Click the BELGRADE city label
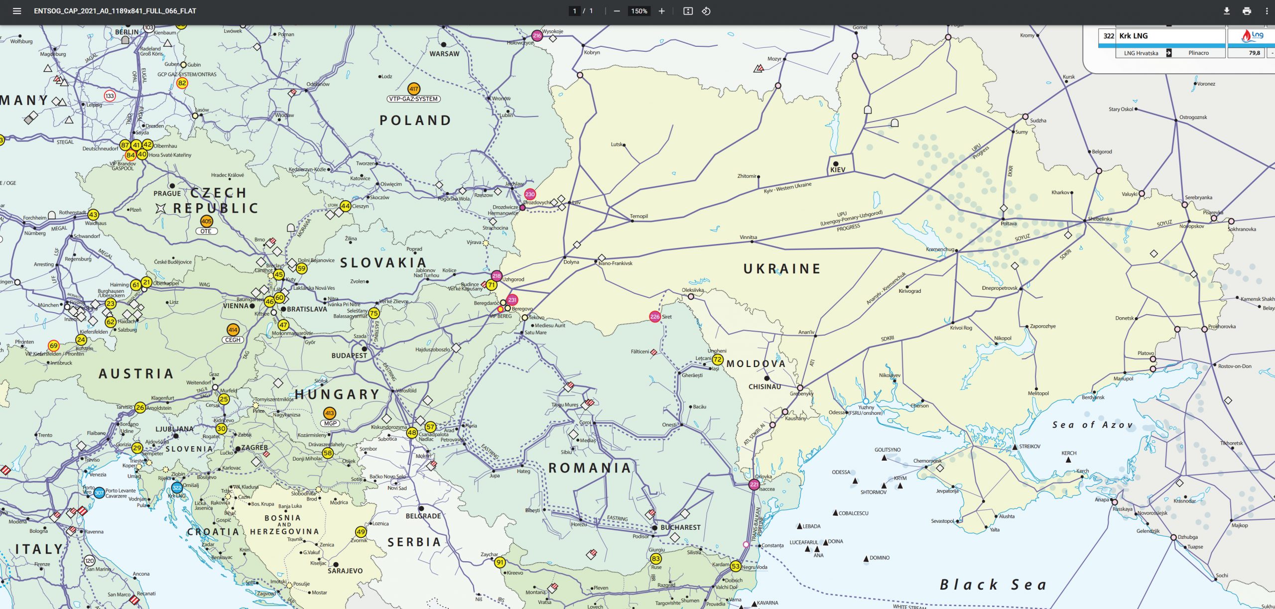Screen dimensions: 1275x609 pos(423,516)
